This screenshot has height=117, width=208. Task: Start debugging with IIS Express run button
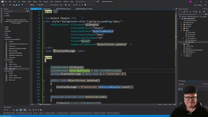(x=54, y=5)
